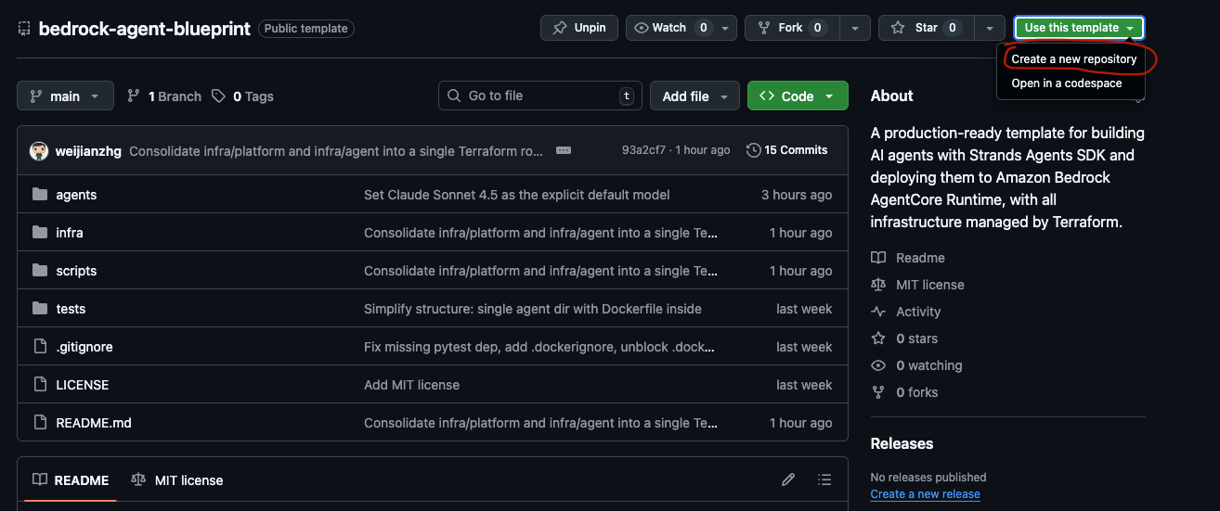View the 15 Commits history
The width and height of the screenshot is (1220, 511).
[786, 150]
